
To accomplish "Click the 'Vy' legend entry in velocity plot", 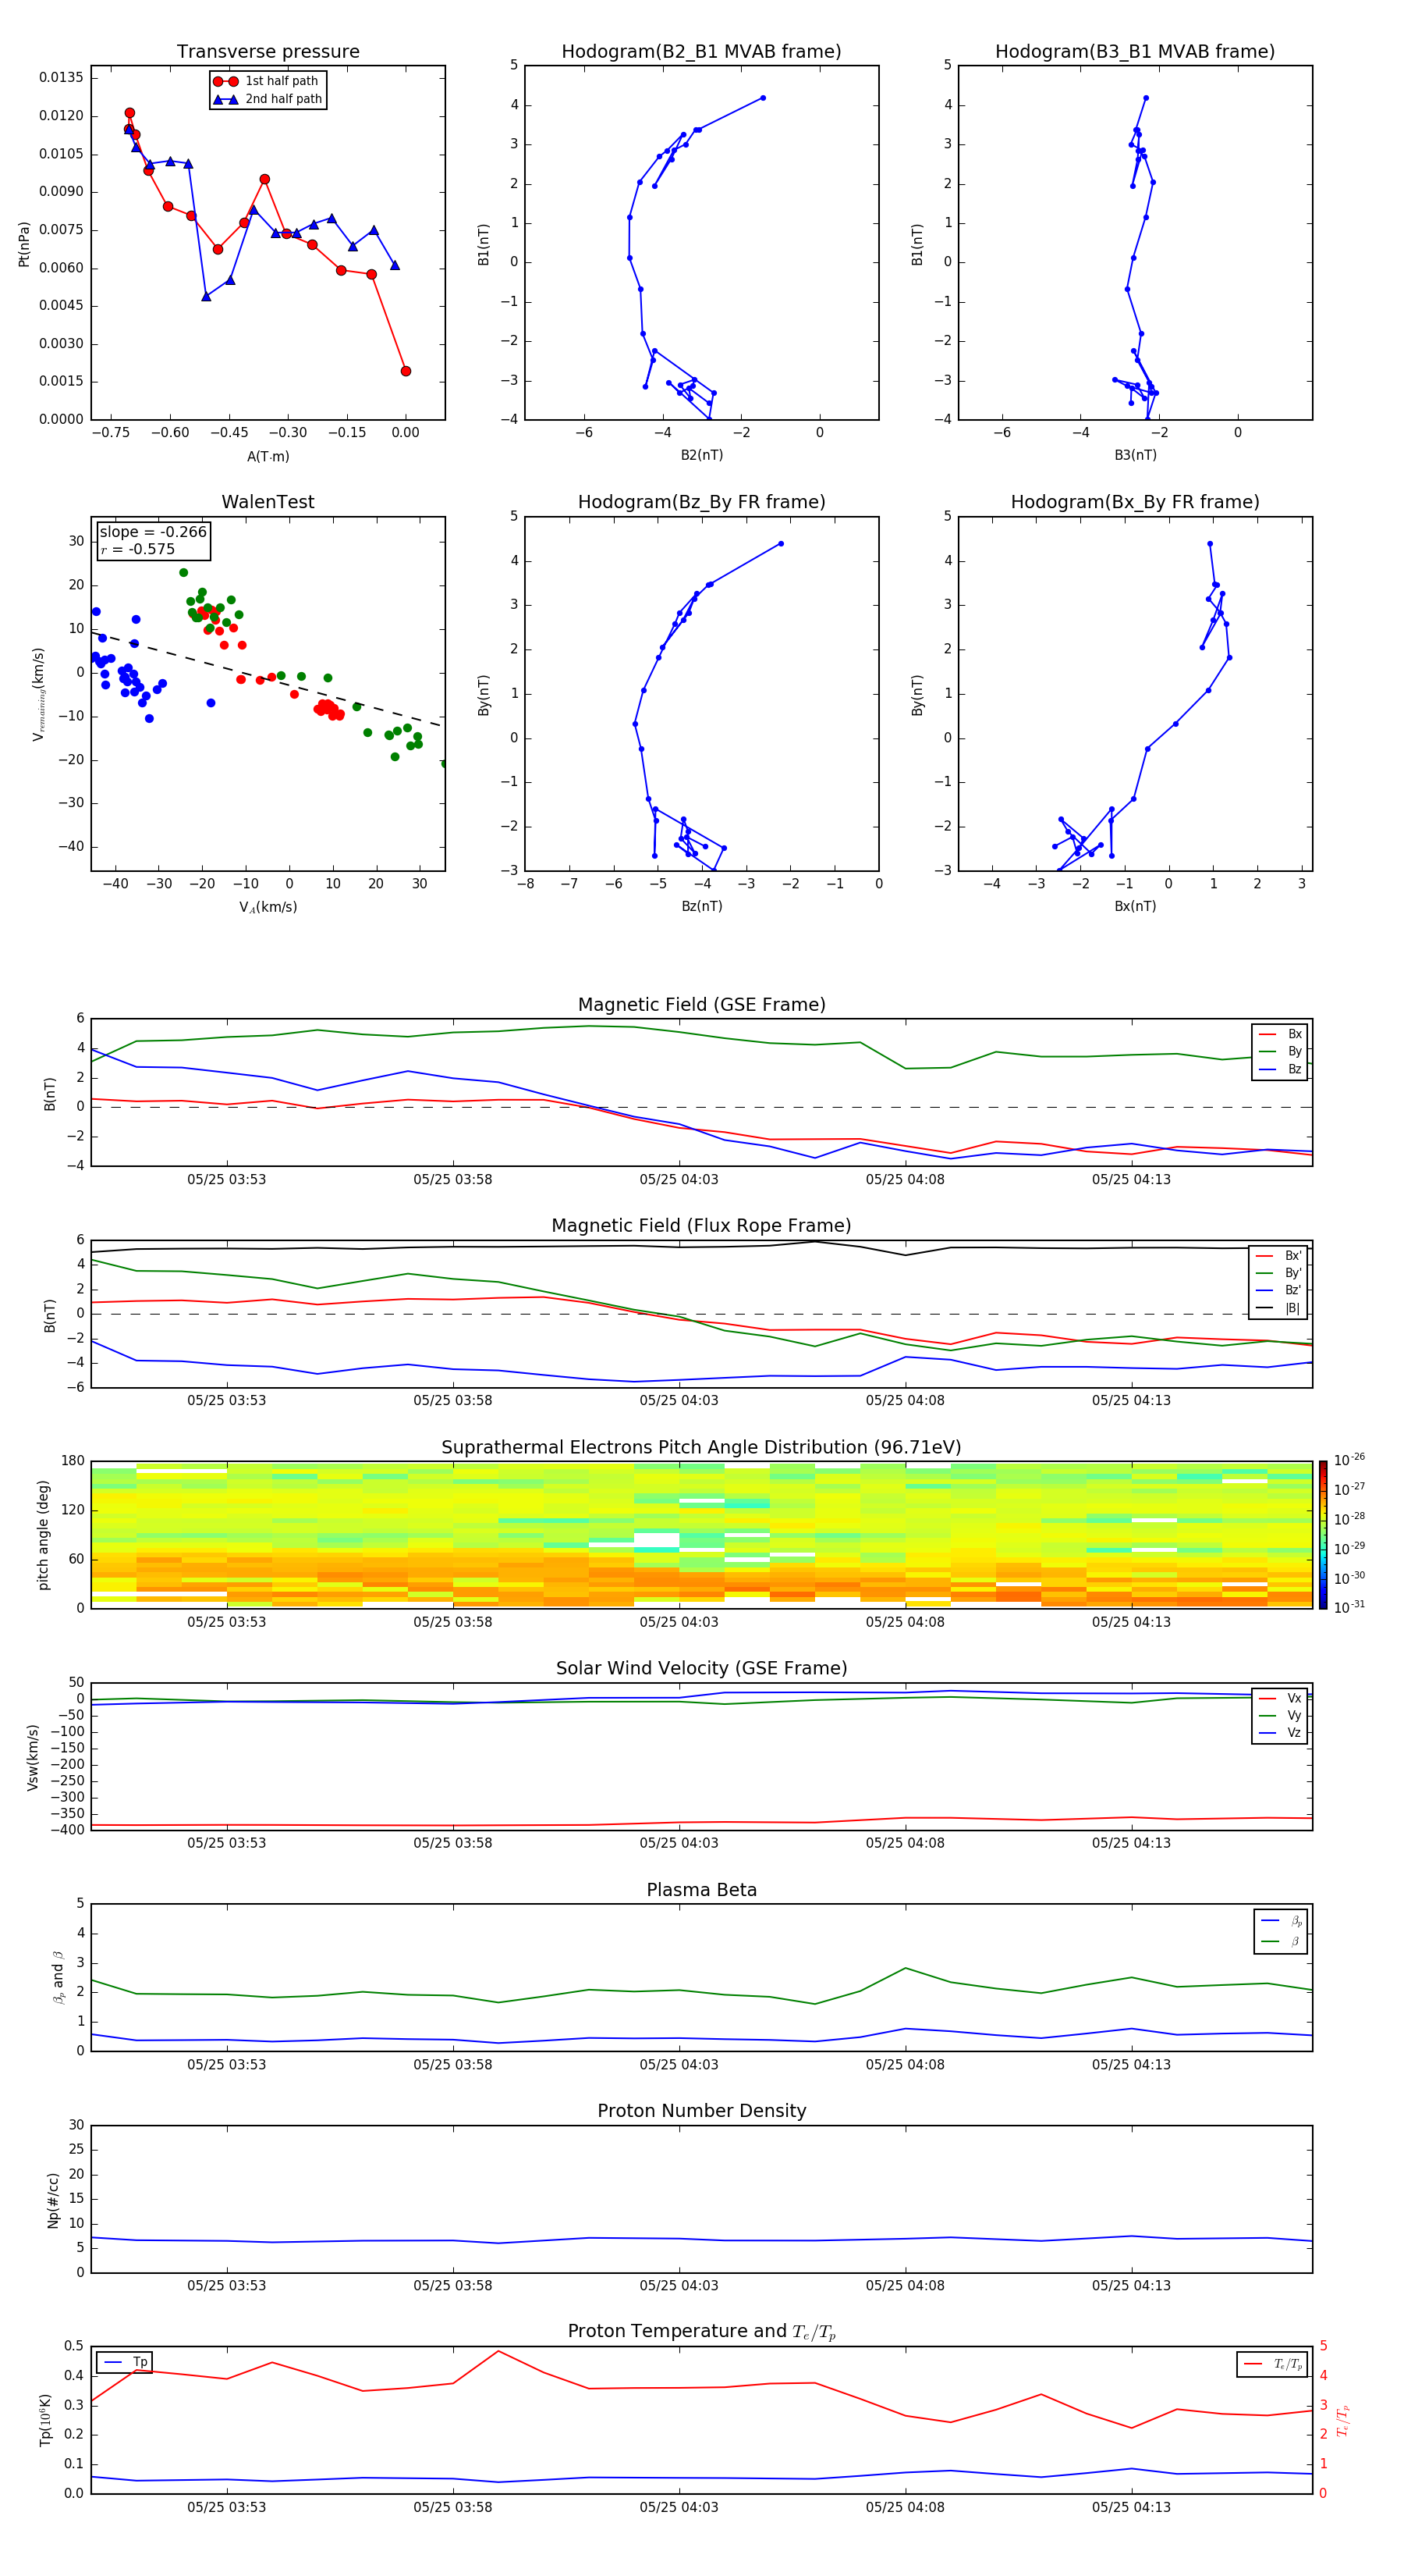I will pyautogui.click(x=1280, y=1715).
